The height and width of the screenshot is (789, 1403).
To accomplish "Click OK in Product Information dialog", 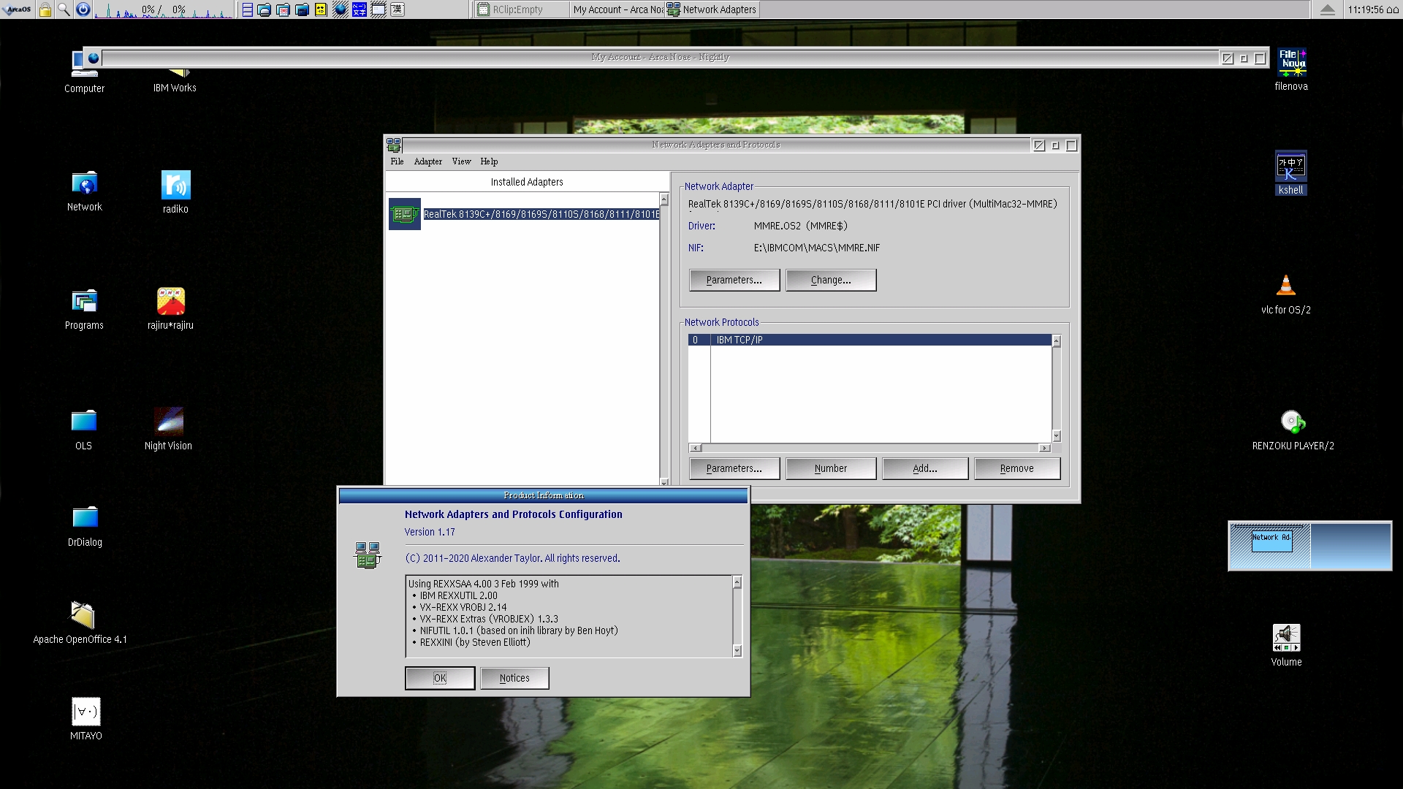I will coord(440,678).
